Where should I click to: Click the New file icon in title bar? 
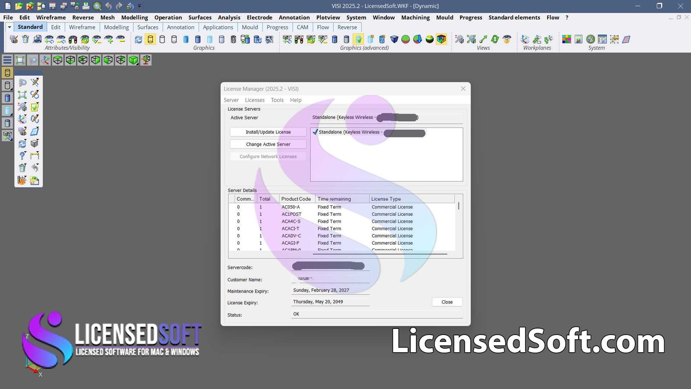8,6
